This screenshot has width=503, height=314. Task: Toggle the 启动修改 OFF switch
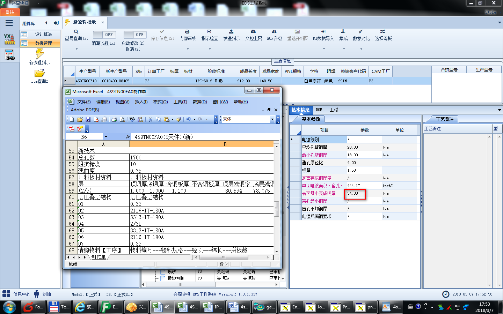[x=135, y=35]
